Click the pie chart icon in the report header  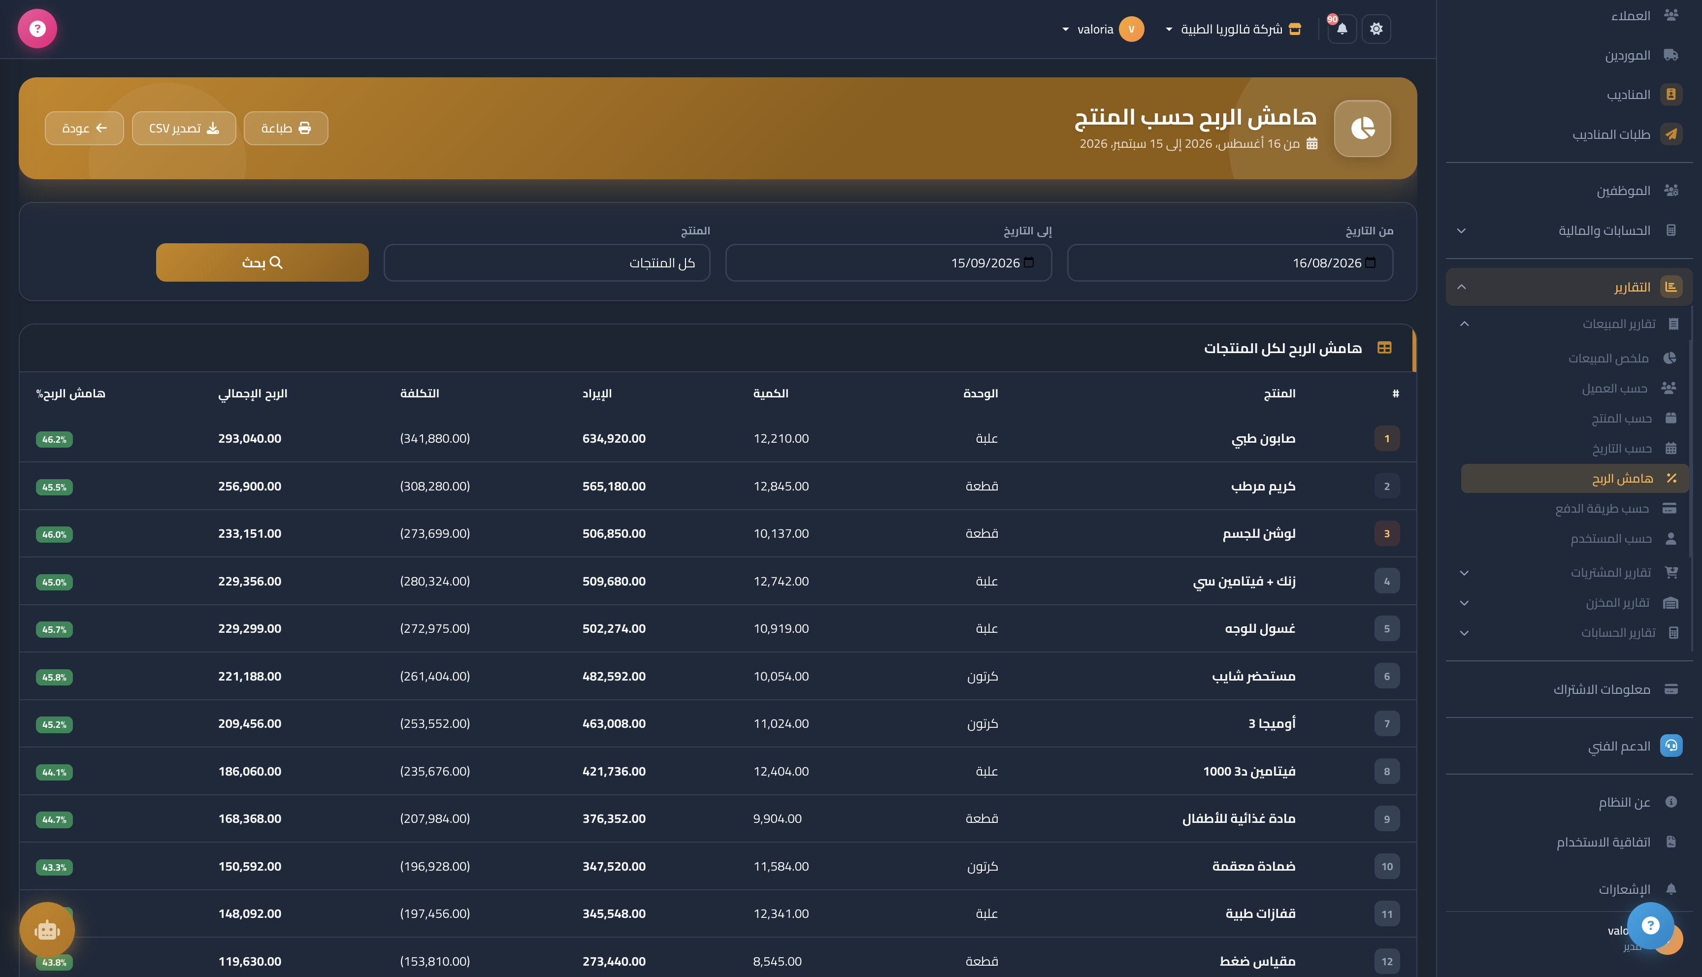tap(1363, 128)
